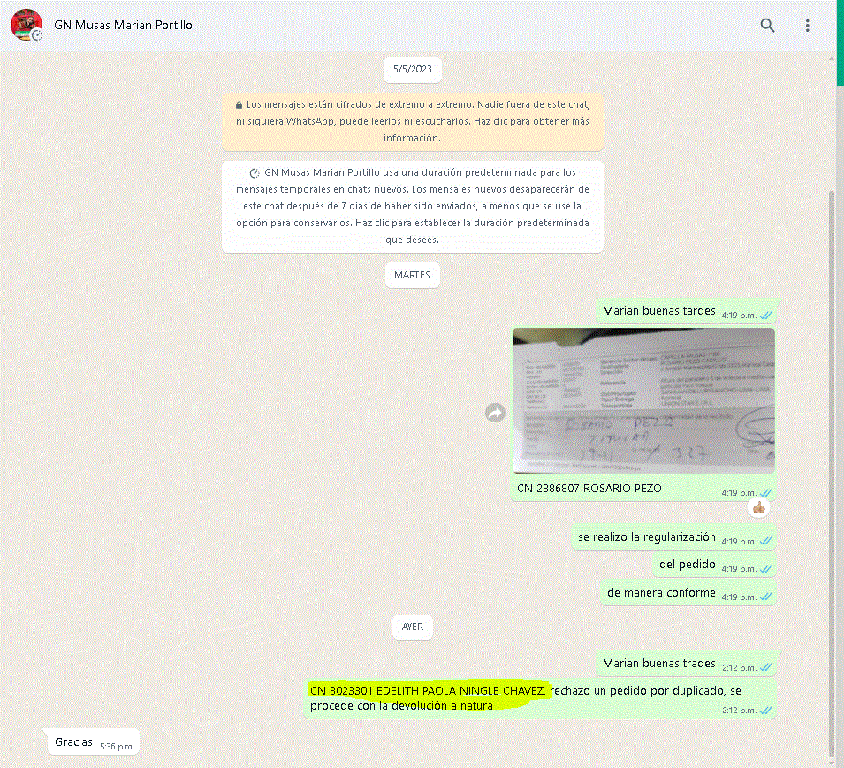This screenshot has height=768, width=844.
Task: Select the 'Gracias' received message
Action: 73,742
